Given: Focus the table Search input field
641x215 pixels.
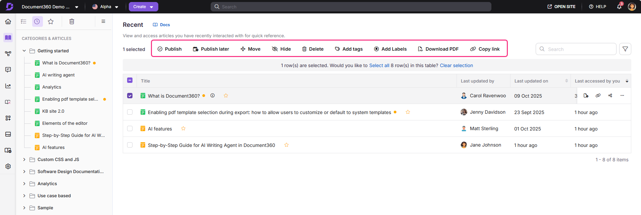Looking at the screenshot, I should point(576,49).
